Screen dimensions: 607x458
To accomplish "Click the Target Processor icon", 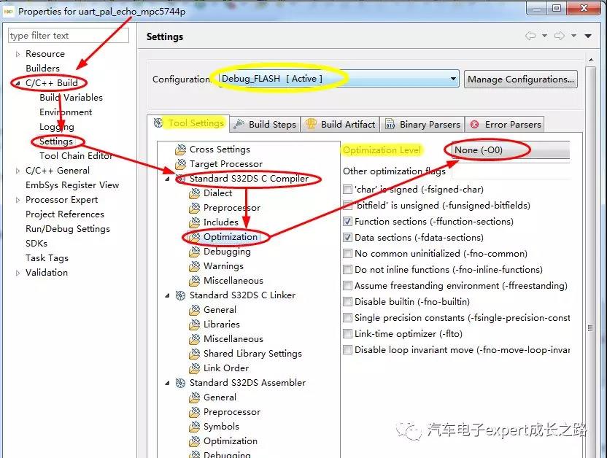I will [180, 164].
